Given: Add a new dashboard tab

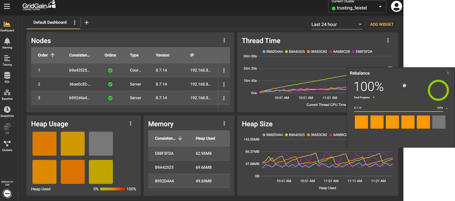Looking at the screenshot, I should pos(87,23).
